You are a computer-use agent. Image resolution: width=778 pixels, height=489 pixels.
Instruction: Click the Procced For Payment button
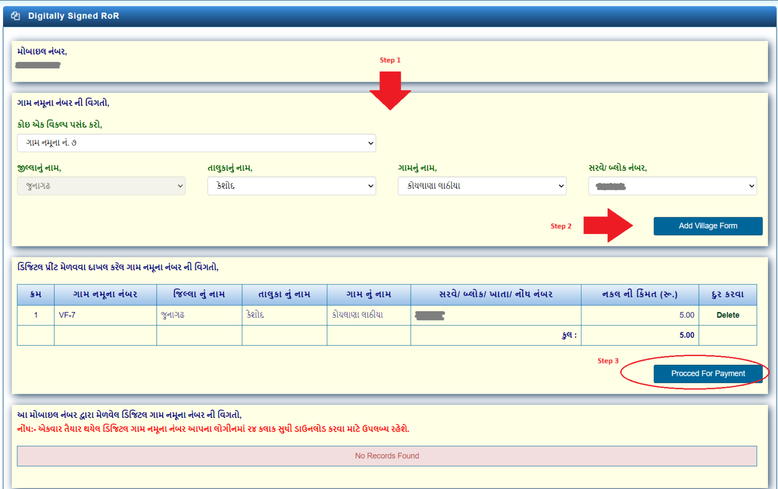(x=708, y=373)
